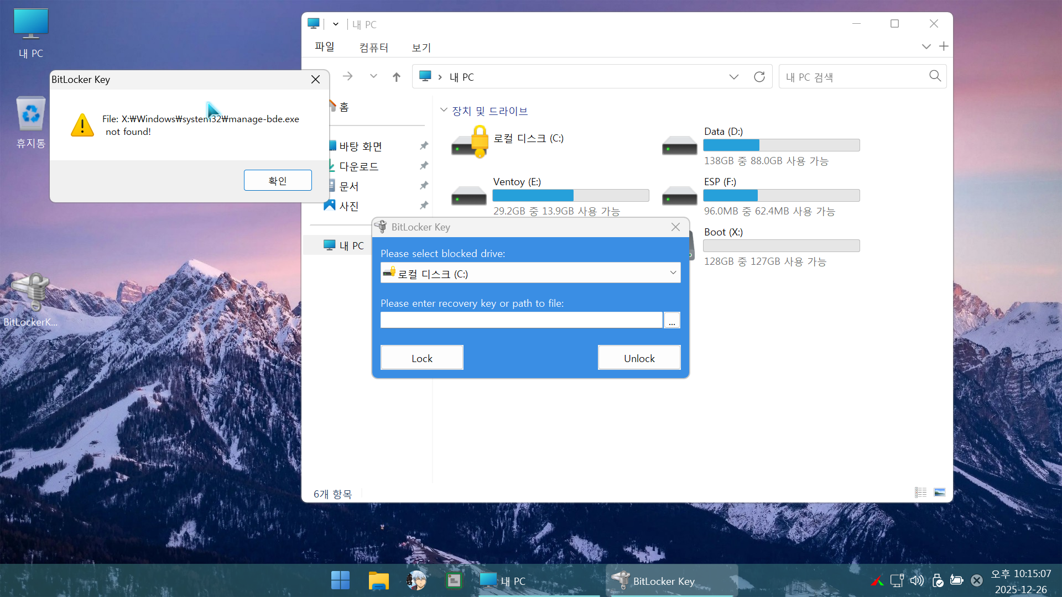Click the browse '...' button for key file
The width and height of the screenshot is (1062, 597).
click(672, 321)
